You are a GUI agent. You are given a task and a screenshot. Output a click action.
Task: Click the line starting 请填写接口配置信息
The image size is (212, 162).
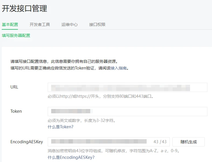(64, 61)
